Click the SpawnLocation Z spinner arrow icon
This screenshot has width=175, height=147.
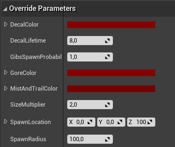(x=150, y=122)
